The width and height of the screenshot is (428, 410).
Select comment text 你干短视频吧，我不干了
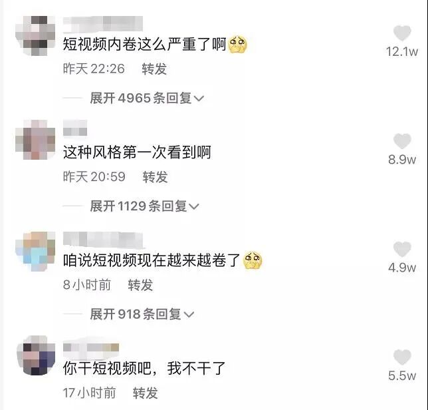[x=144, y=368]
